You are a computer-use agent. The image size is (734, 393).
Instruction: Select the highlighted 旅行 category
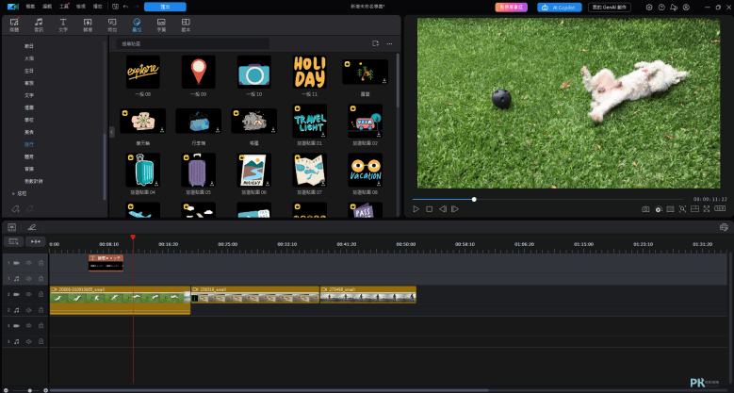[x=29, y=144]
